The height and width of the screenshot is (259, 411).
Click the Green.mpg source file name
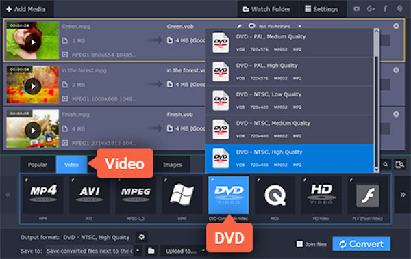[76, 27]
